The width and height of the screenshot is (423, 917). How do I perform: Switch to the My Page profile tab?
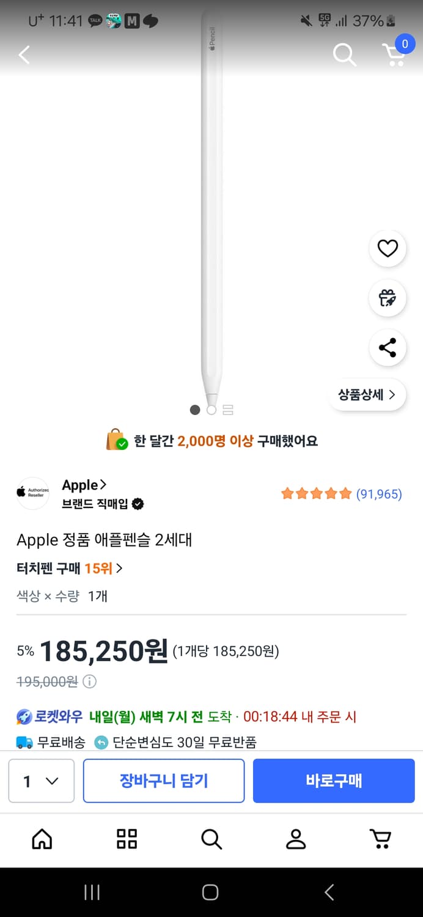[x=296, y=839]
